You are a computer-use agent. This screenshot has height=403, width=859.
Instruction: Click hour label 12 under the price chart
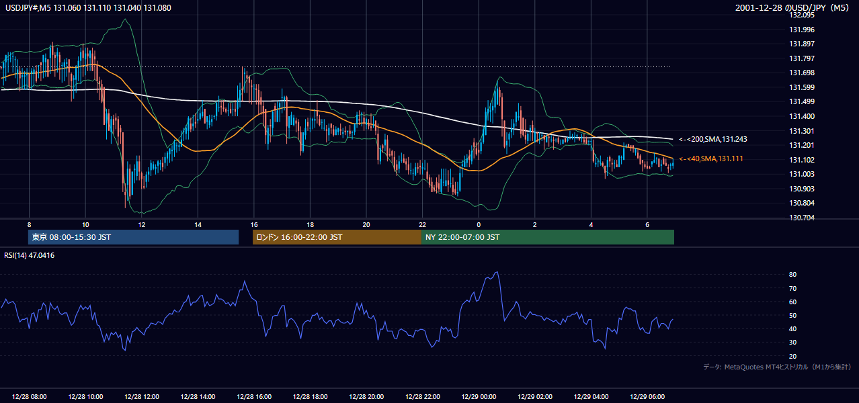[x=141, y=224]
